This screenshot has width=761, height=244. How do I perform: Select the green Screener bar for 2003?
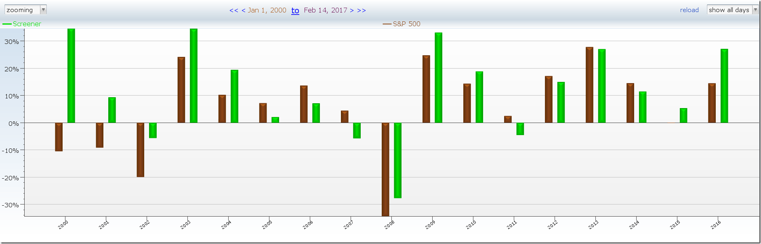[194, 76]
